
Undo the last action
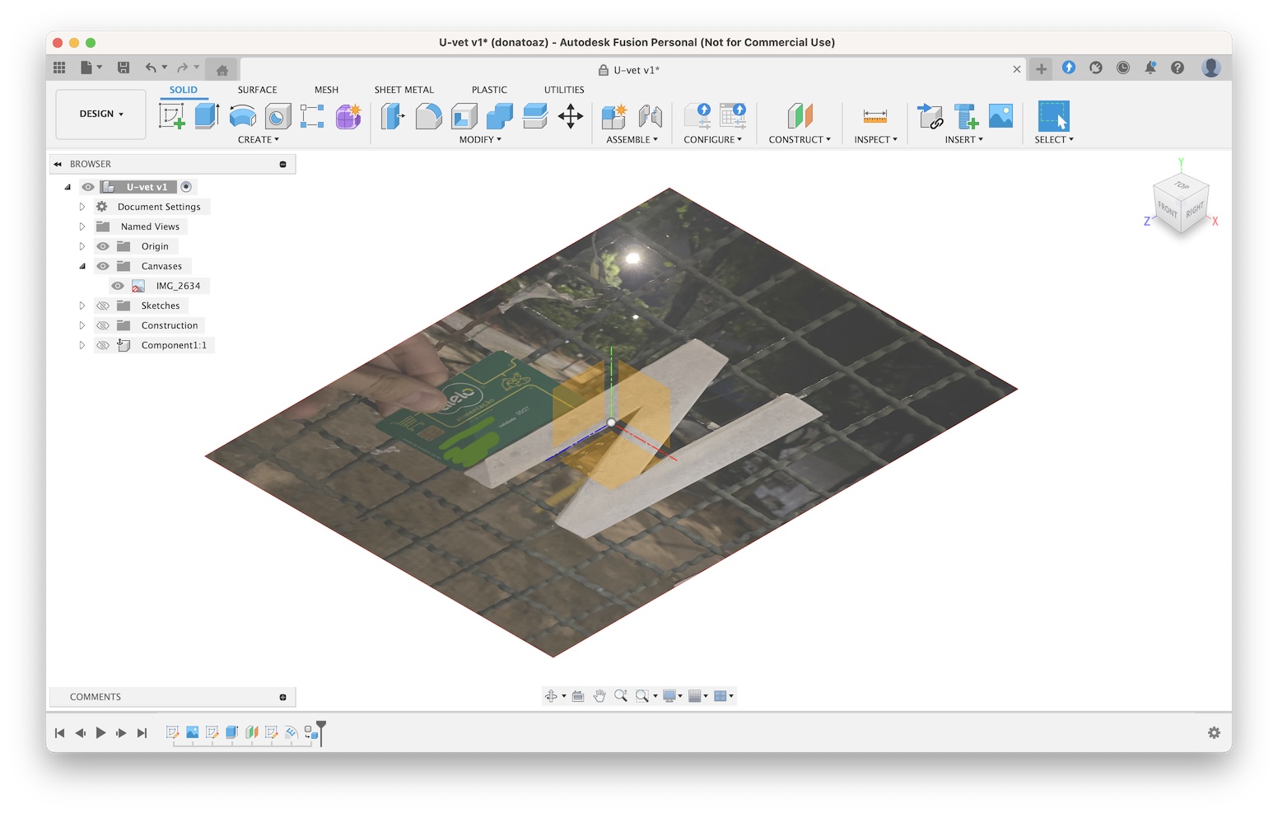pos(151,68)
